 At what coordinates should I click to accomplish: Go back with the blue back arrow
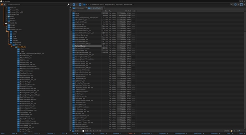[x=74, y=5]
